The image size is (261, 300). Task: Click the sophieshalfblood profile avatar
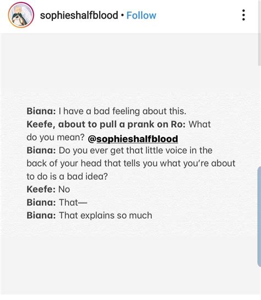(x=21, y=15)
